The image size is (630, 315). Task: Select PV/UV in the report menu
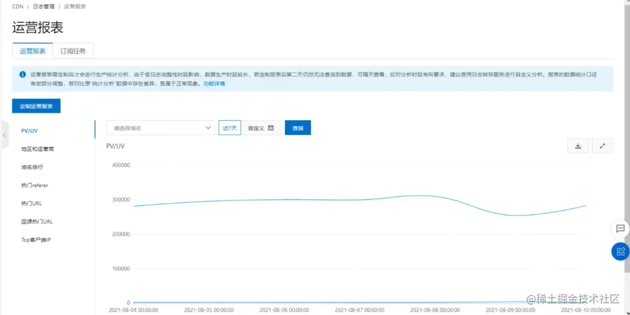click(x=30, y=131)
